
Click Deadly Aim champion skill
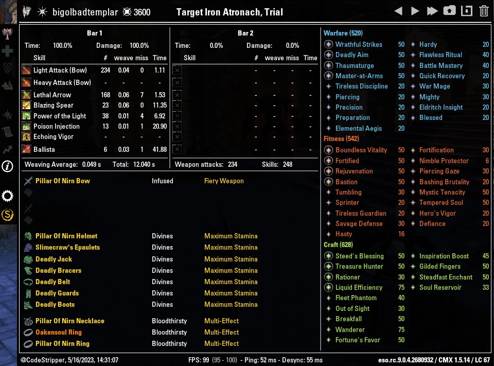351,55
